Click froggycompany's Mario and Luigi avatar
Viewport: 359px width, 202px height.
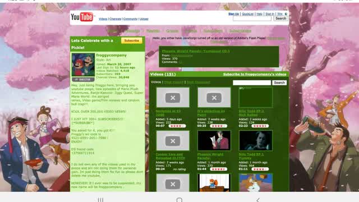pyautogui.click(x=83, y=65)
